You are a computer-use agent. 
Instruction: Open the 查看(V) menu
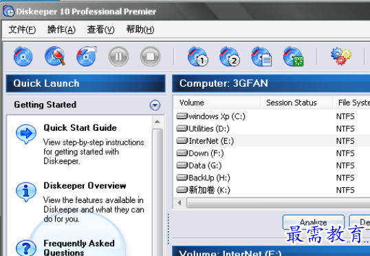[101, 30]
